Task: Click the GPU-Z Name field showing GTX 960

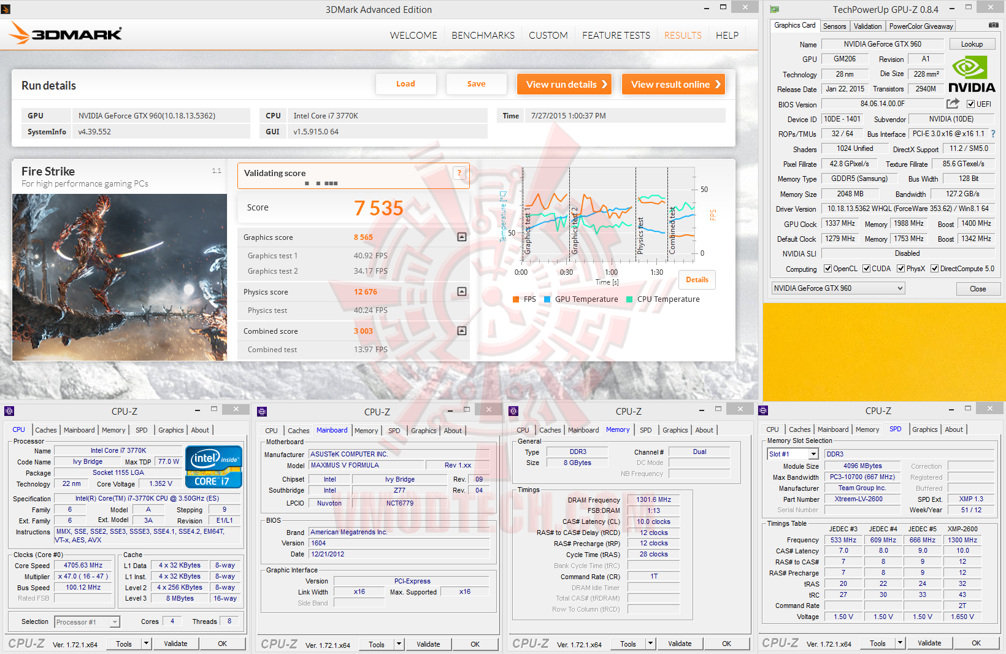Action: (x=882, y=44)
